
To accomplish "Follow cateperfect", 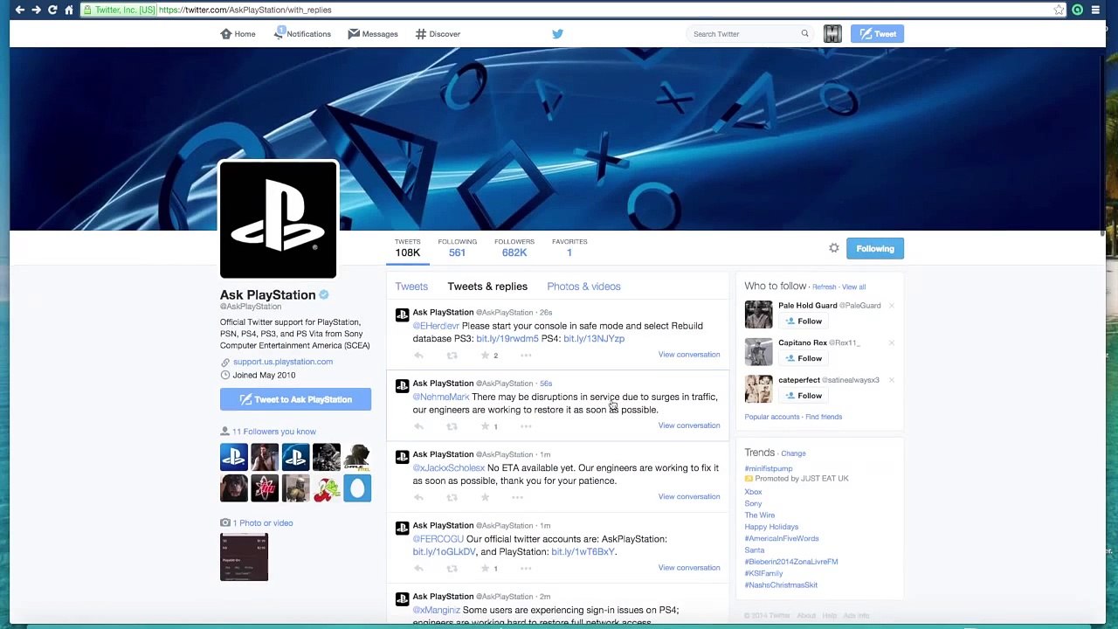I will (x=804, y=396).
